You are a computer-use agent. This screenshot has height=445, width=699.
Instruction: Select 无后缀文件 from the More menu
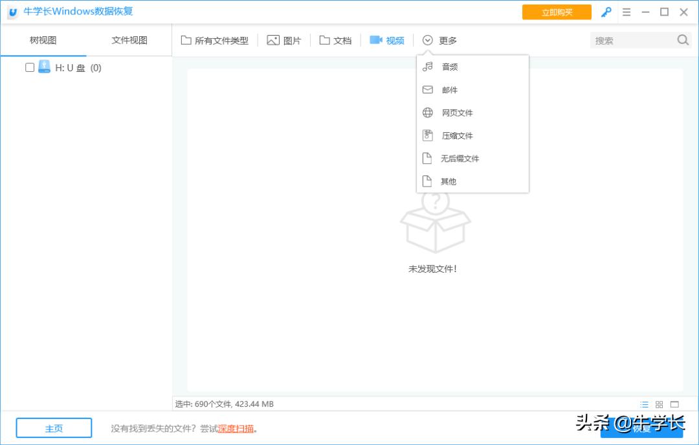(460, 158)
